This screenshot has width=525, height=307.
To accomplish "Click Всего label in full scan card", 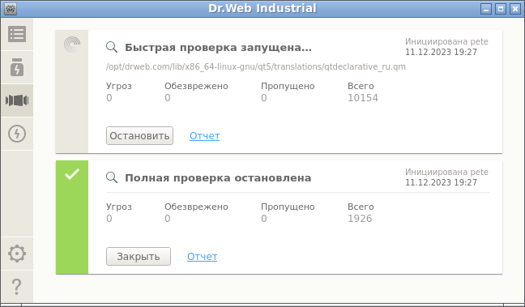I will point(361,207).
